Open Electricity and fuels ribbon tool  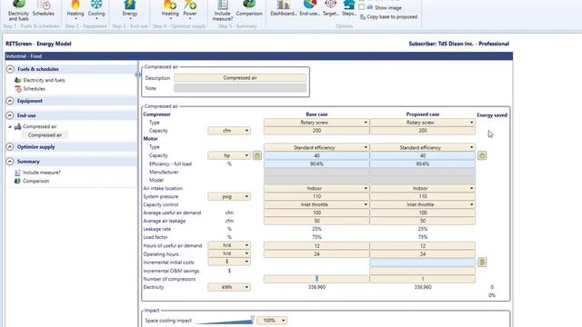coord(18,11)
